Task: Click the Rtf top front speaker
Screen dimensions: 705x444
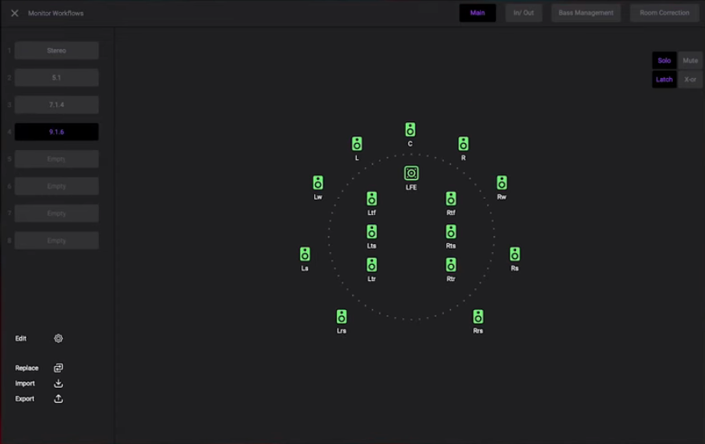Action: (x=451, y=198)
